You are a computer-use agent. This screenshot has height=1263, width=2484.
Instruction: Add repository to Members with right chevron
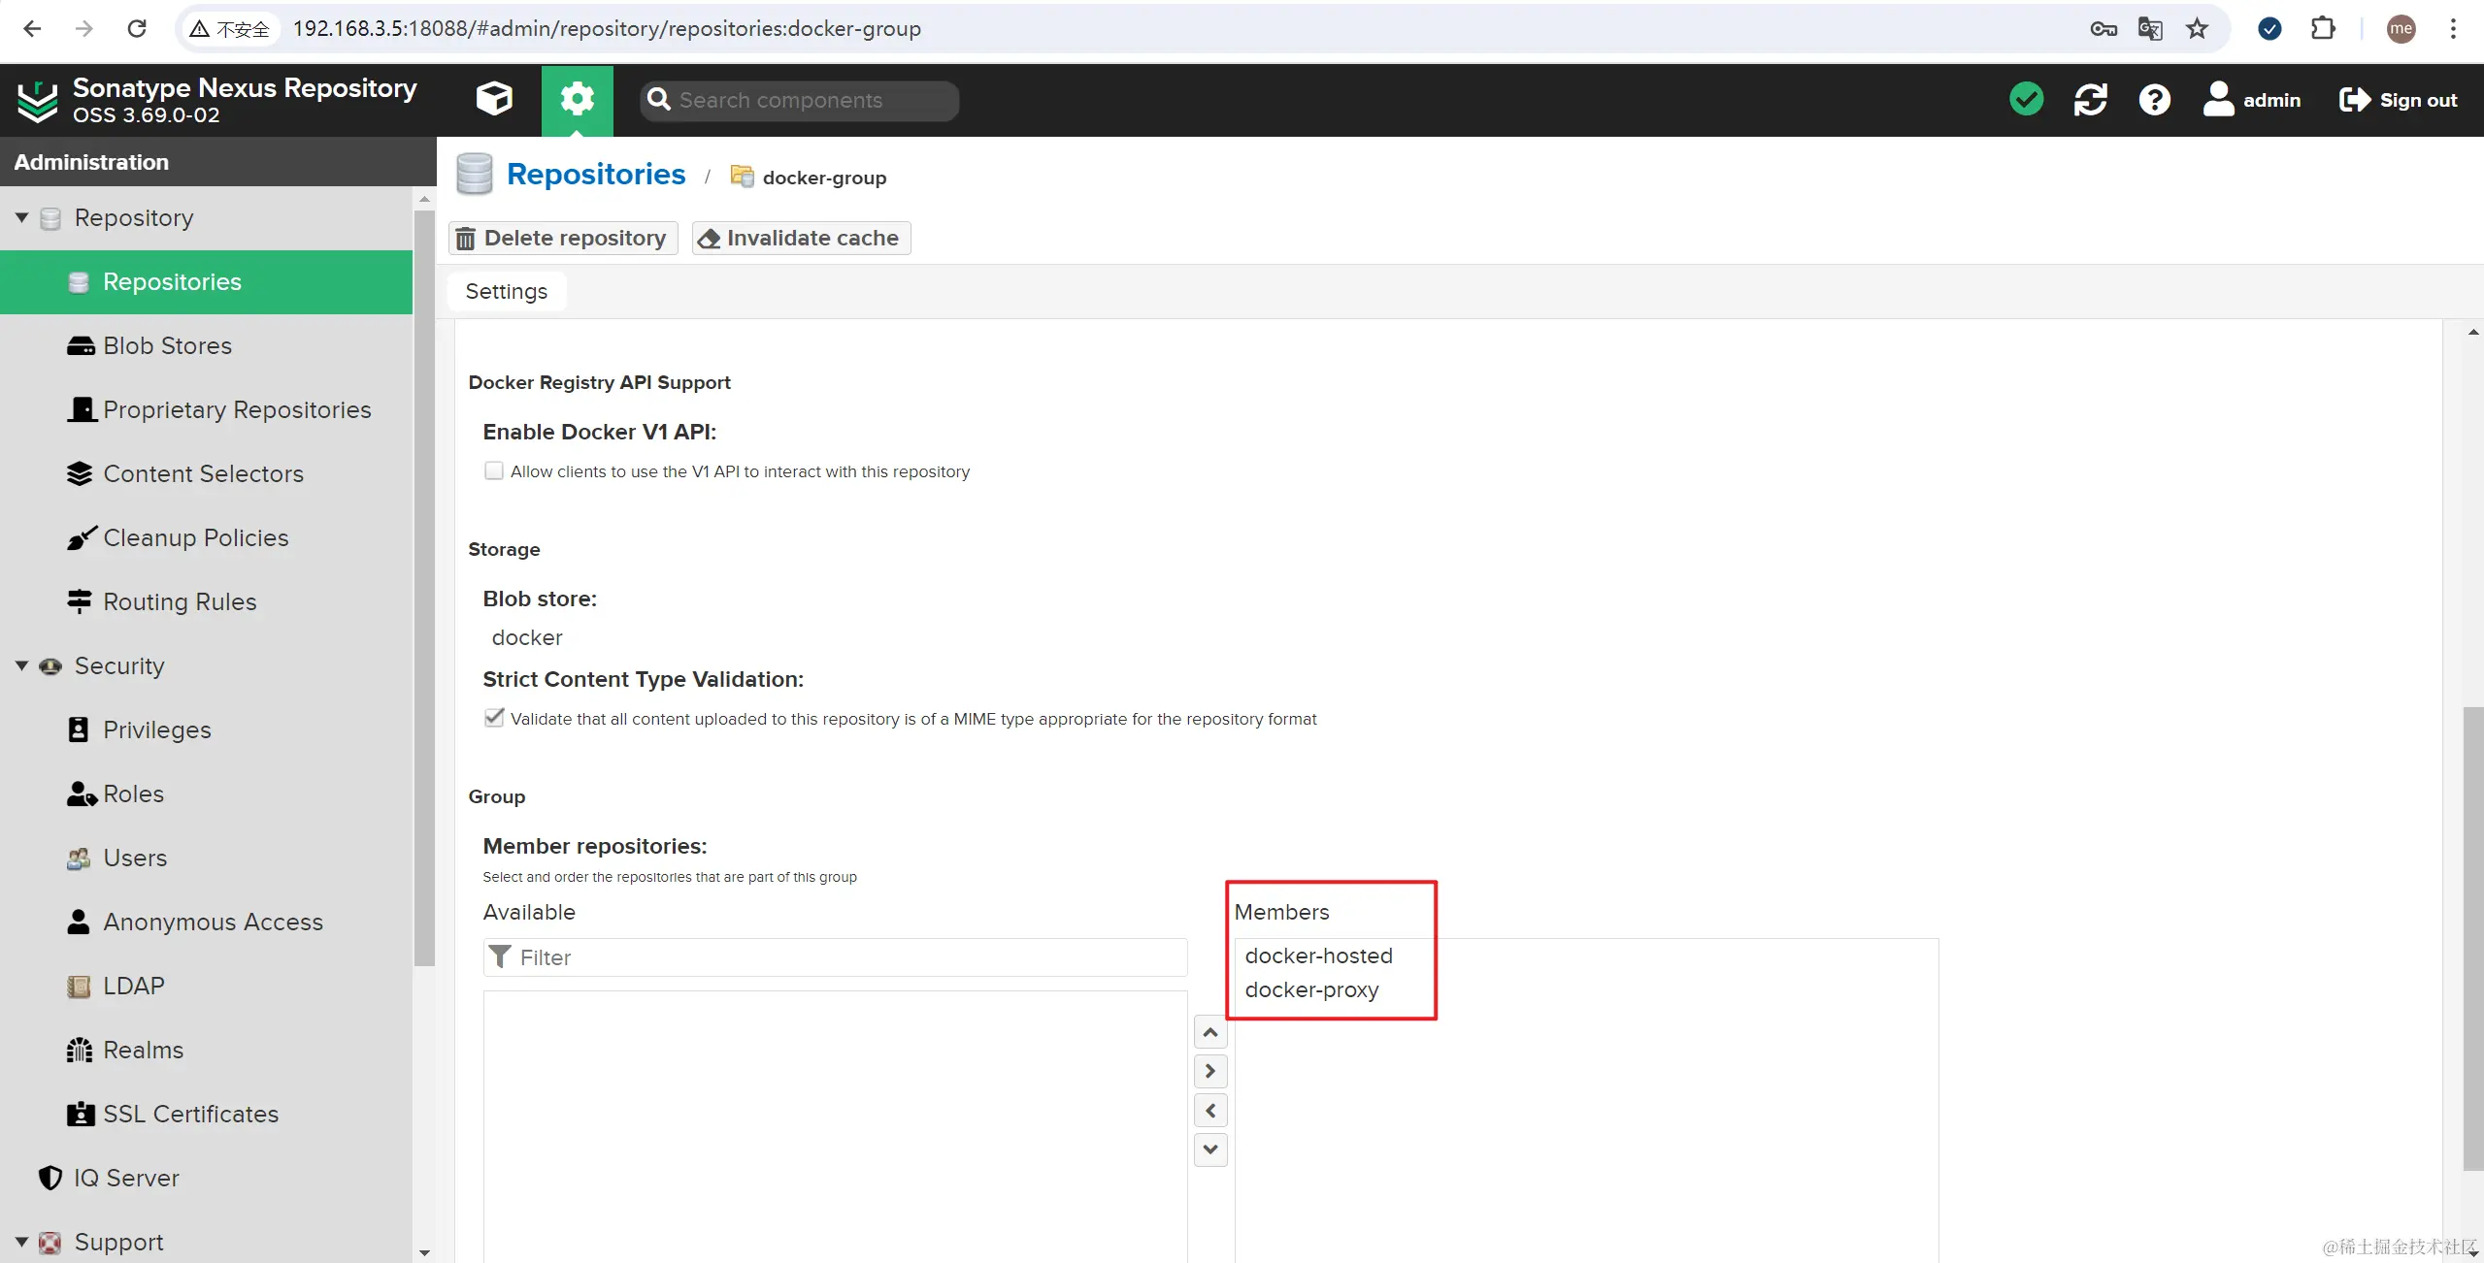pos(1209,1071)
